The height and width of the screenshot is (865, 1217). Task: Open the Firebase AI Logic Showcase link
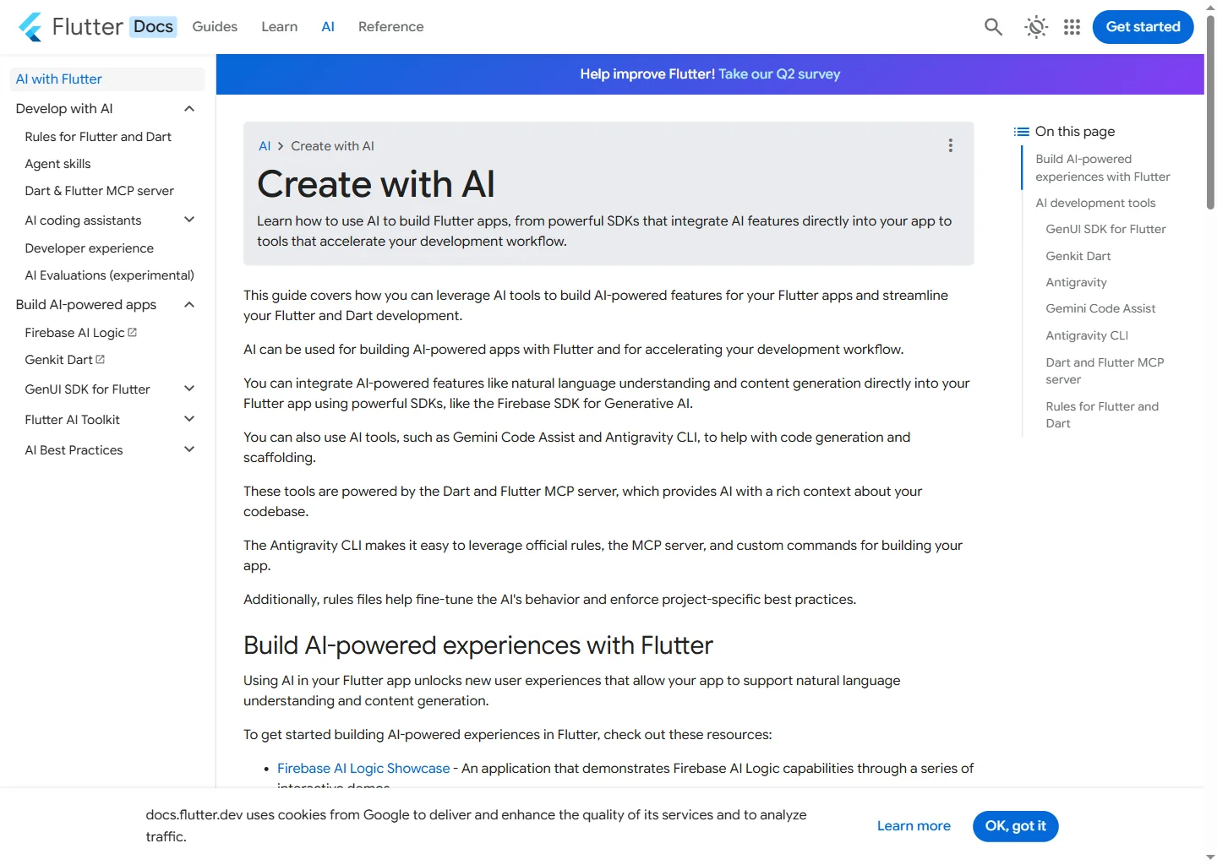tap(363, 769)
